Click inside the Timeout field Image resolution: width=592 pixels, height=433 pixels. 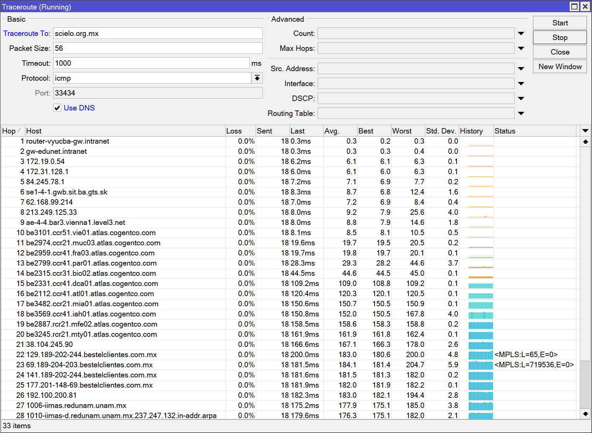151,63
